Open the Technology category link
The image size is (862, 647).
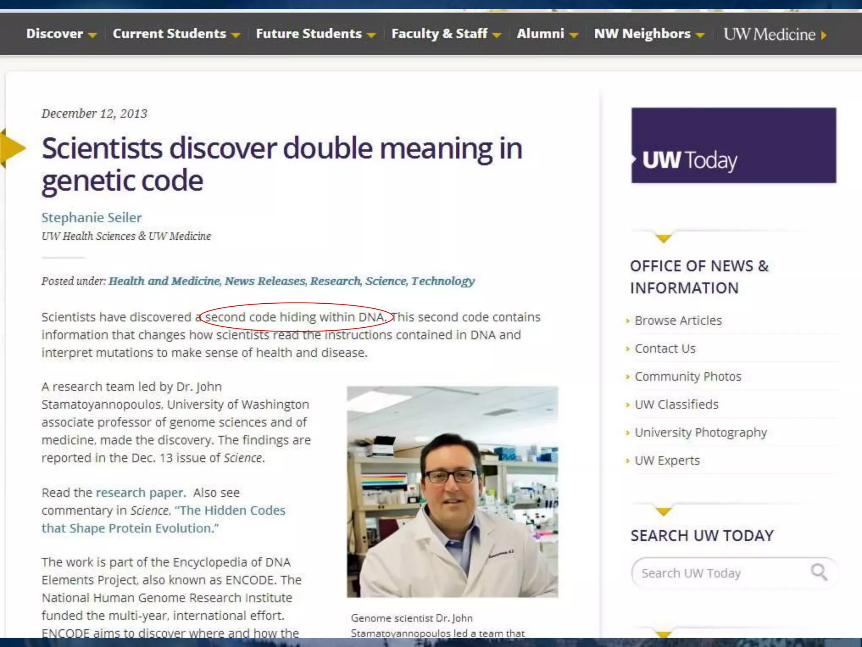(x=443, y=281)
